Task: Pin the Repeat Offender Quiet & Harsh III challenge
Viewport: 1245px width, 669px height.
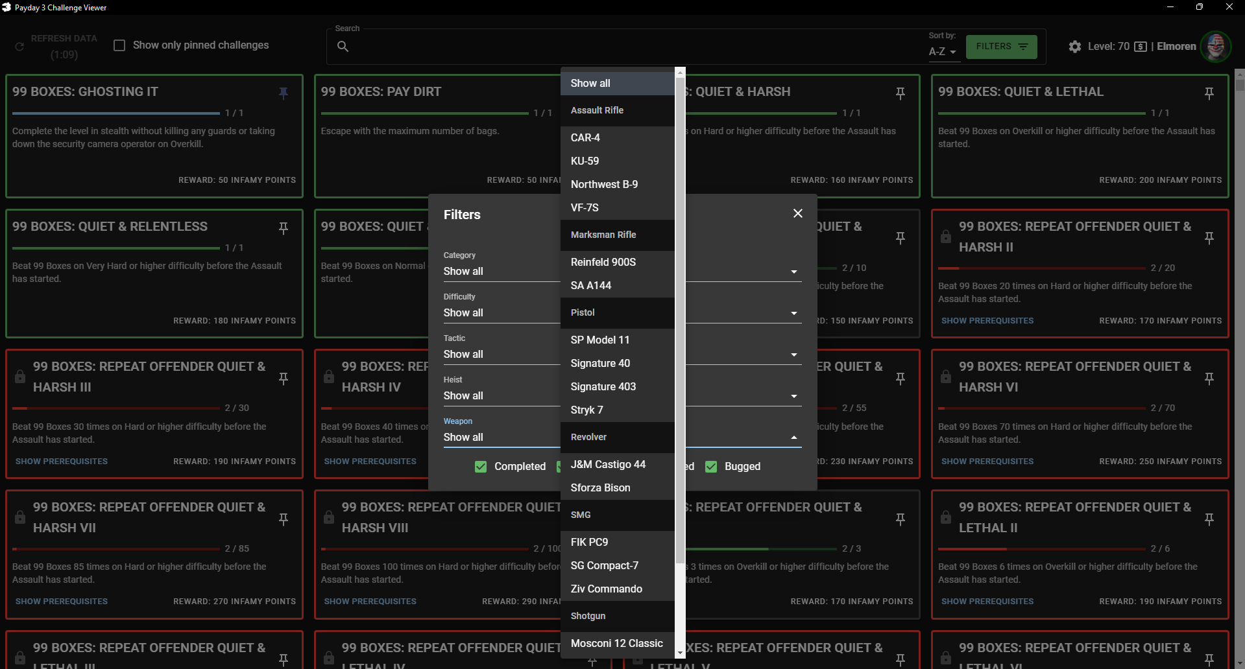Action: tap(284, 379)
